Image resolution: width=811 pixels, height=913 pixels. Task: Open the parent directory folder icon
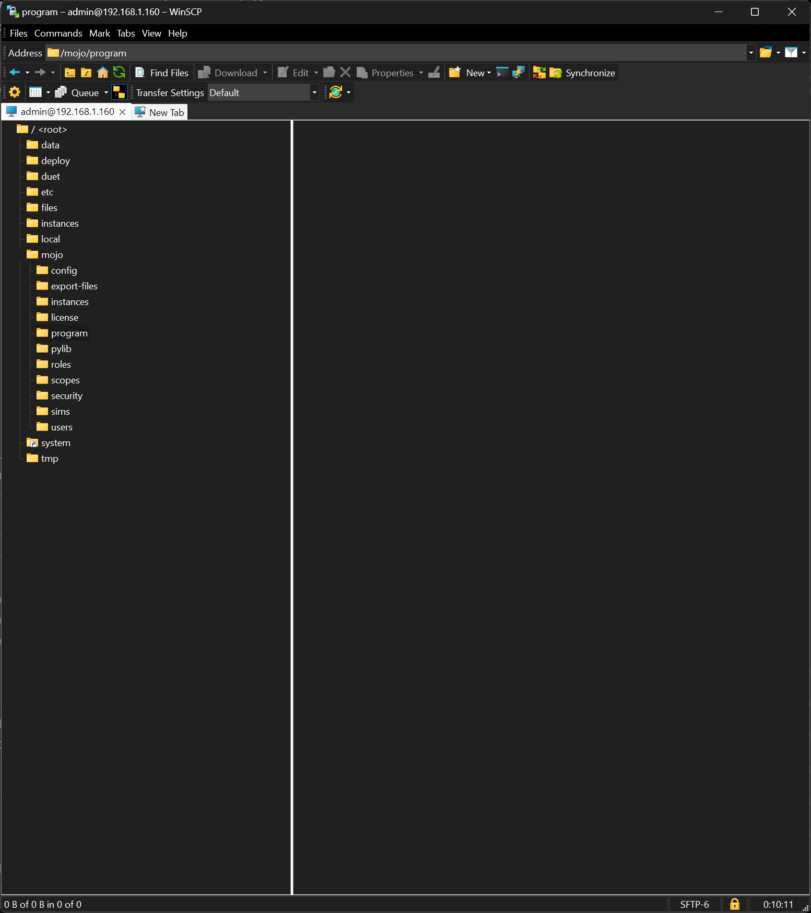(x=70, y=73)
